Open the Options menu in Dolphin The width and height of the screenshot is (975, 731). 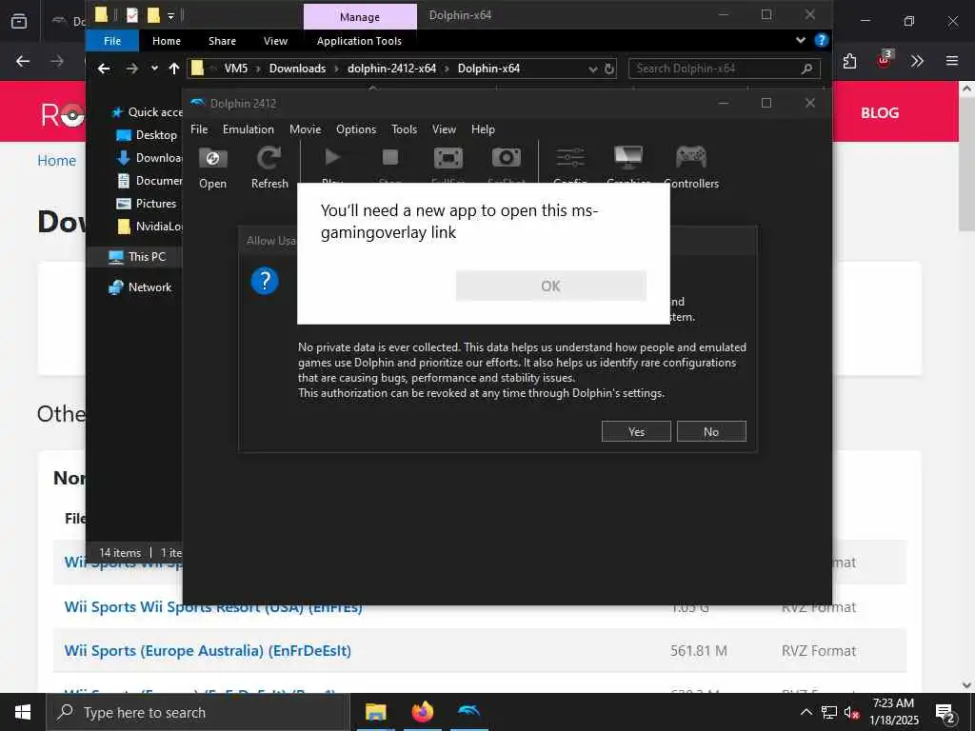point(356,129)
